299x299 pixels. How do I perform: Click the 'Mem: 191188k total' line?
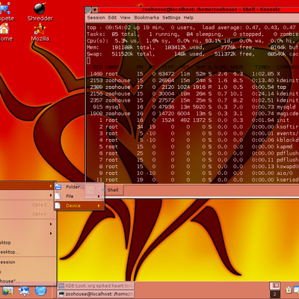(193, 47)
